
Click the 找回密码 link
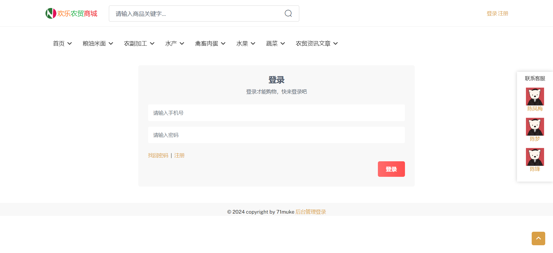click(x=158, y=156)
